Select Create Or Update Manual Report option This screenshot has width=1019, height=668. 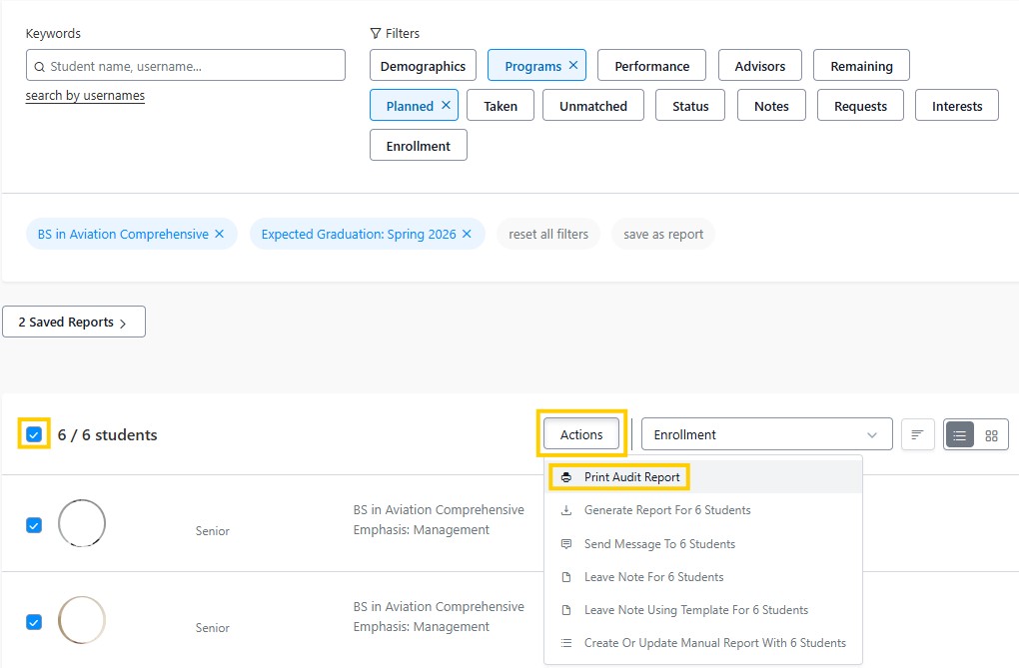703,643
